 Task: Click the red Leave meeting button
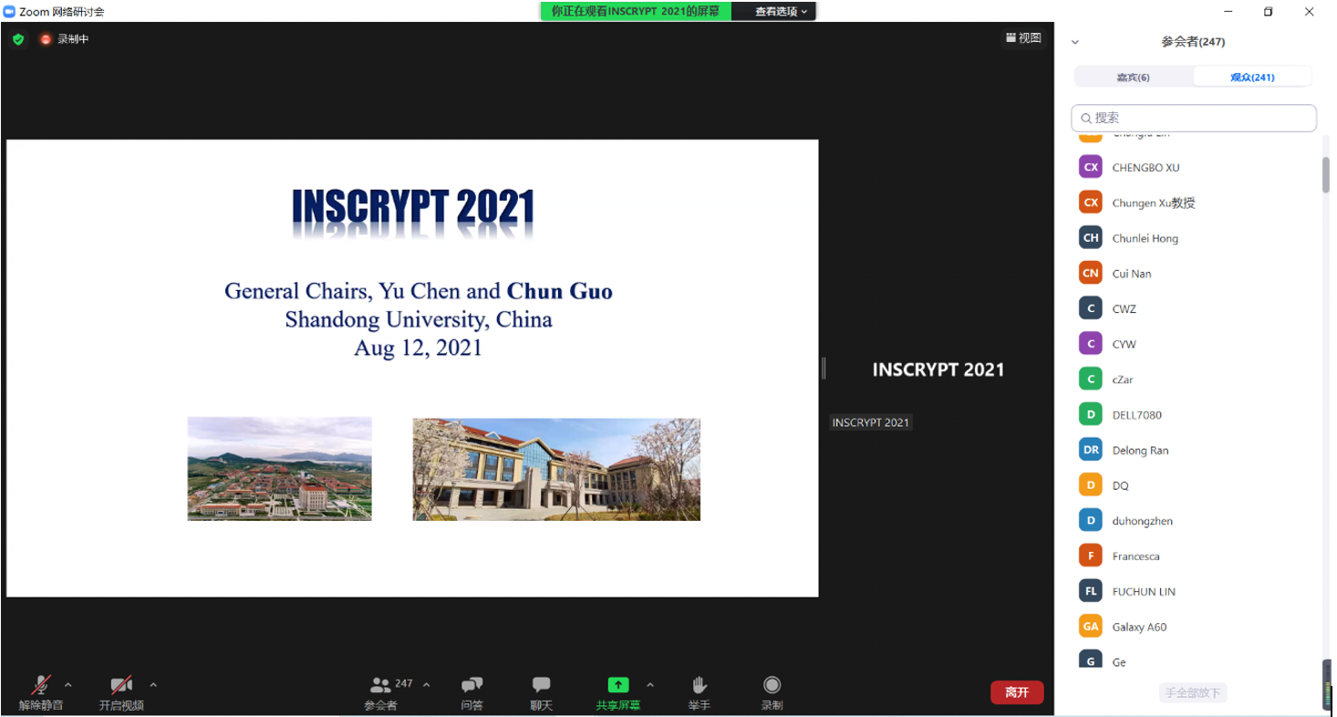[1017, 692]
